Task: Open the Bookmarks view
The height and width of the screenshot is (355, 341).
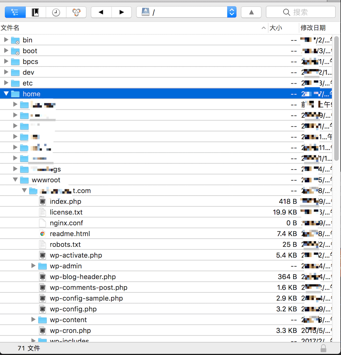Action: coord(35,12)
